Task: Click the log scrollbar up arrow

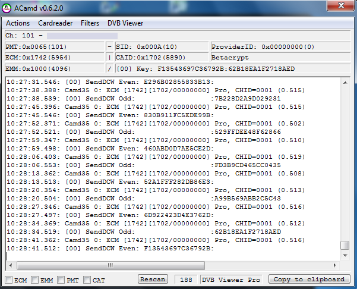Action: (345, 81)
